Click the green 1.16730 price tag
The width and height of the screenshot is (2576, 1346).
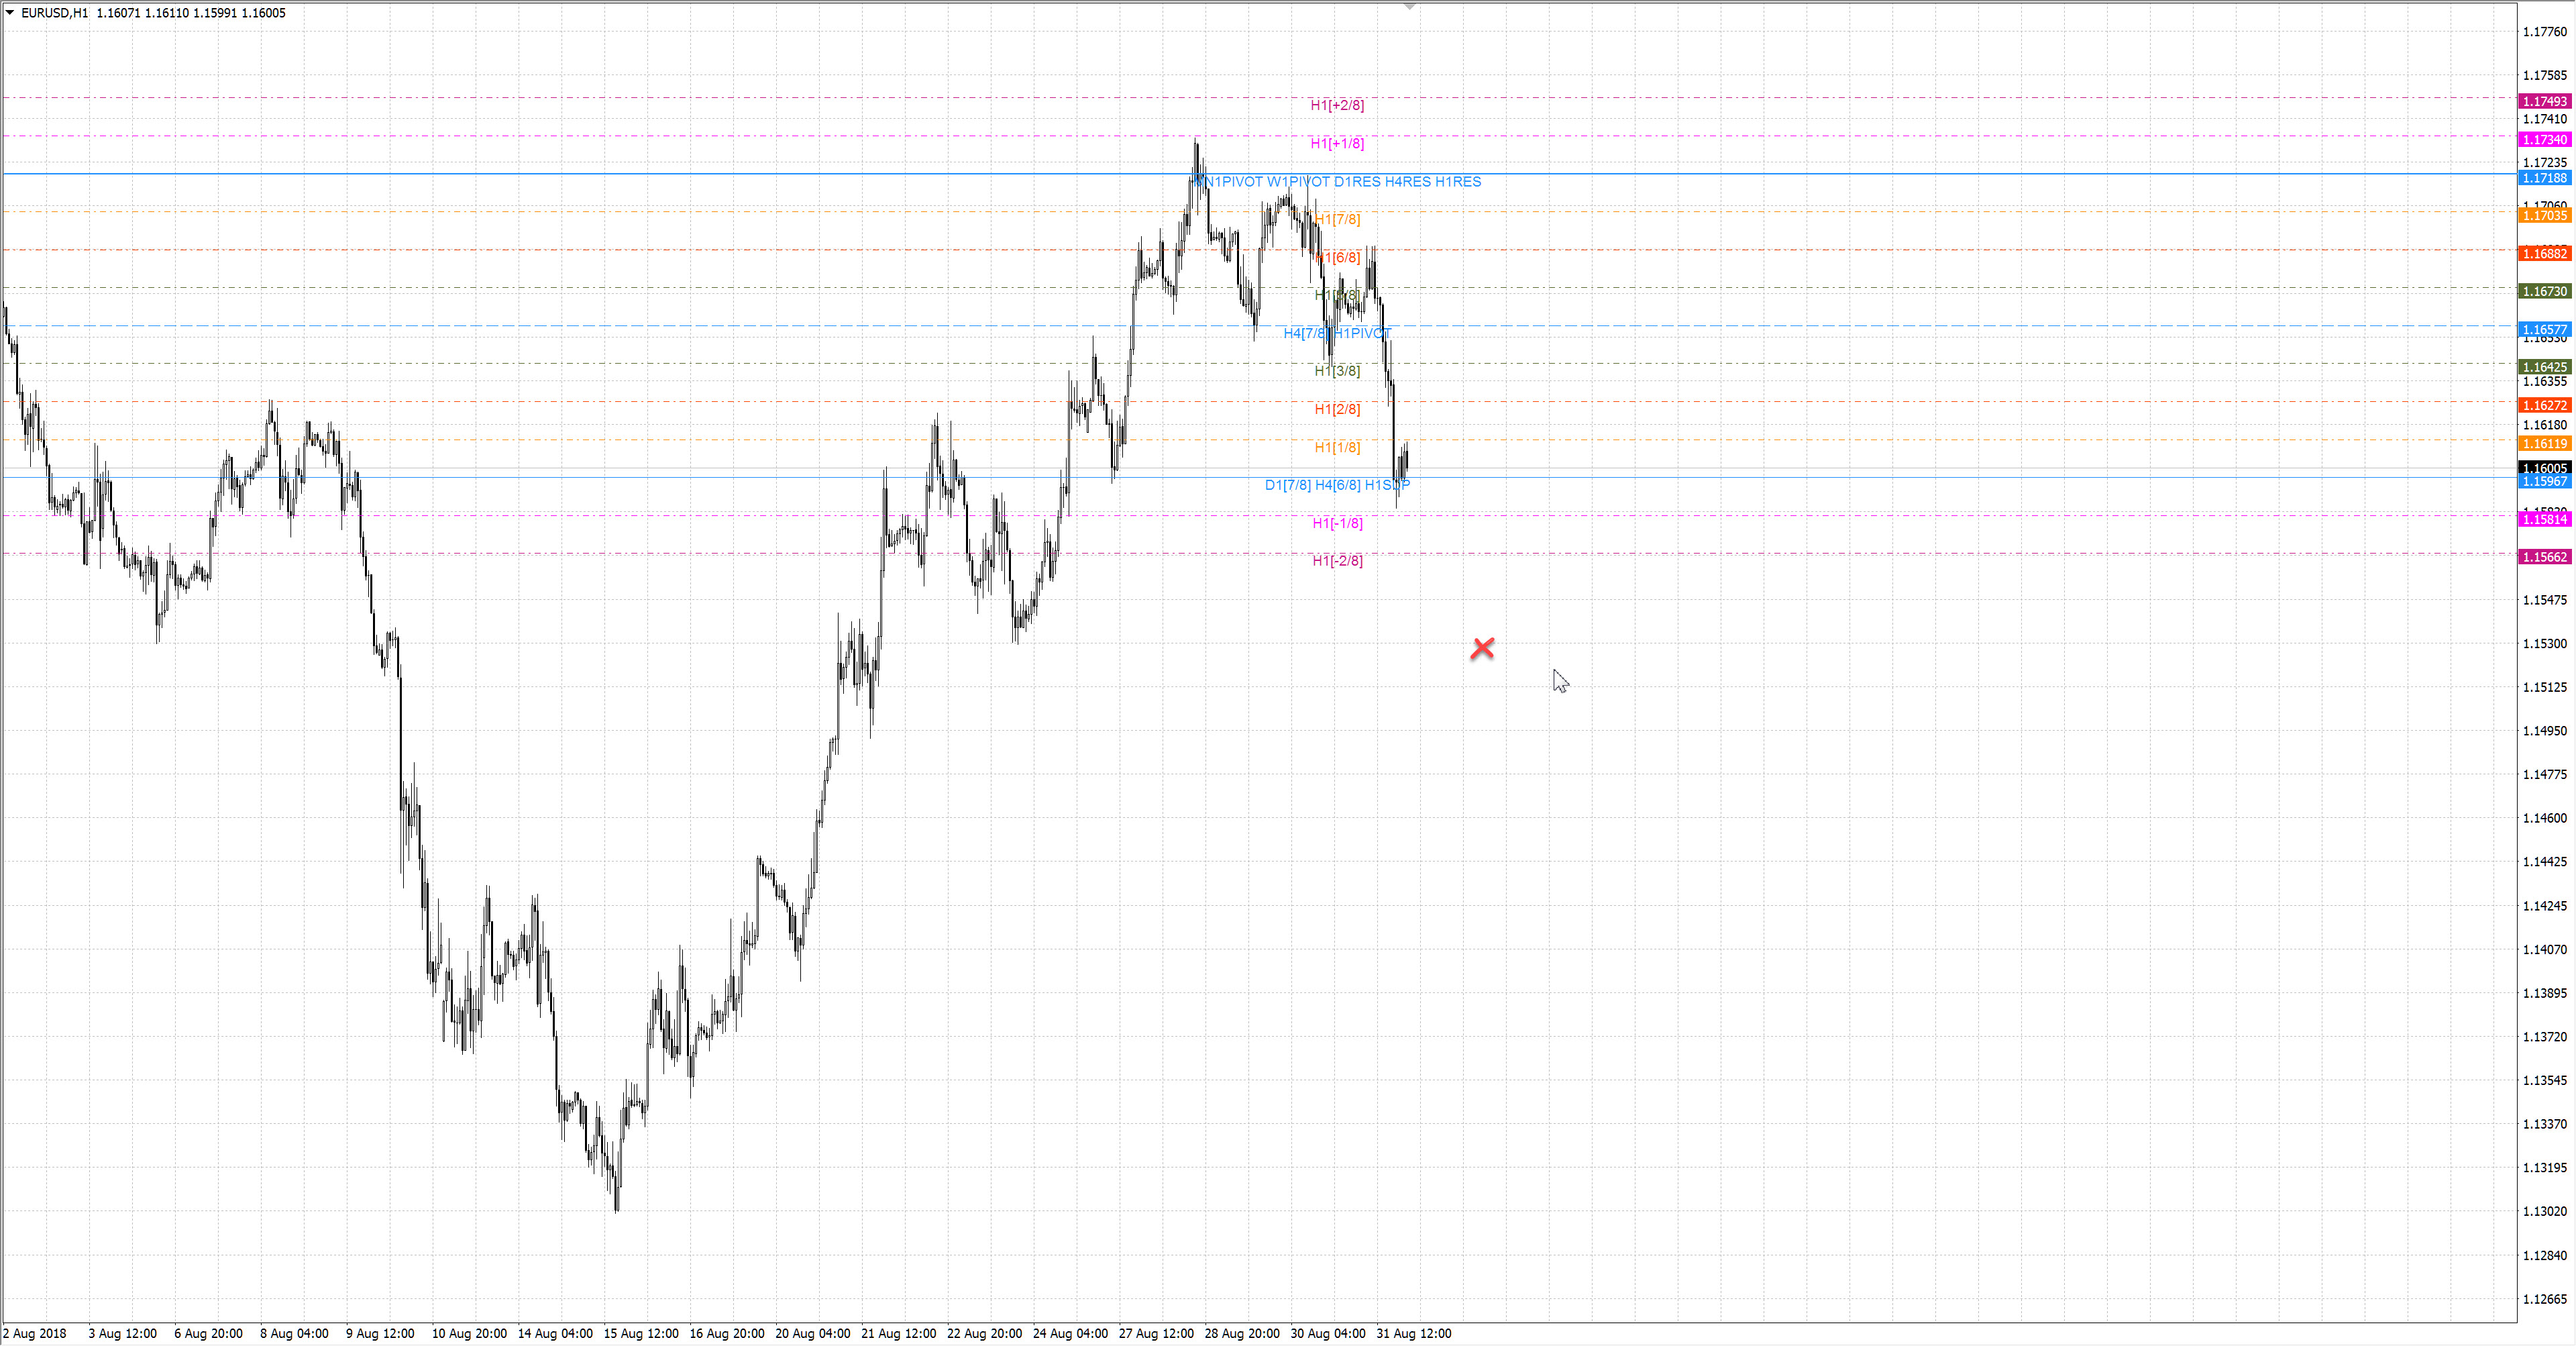[2544, 292]
